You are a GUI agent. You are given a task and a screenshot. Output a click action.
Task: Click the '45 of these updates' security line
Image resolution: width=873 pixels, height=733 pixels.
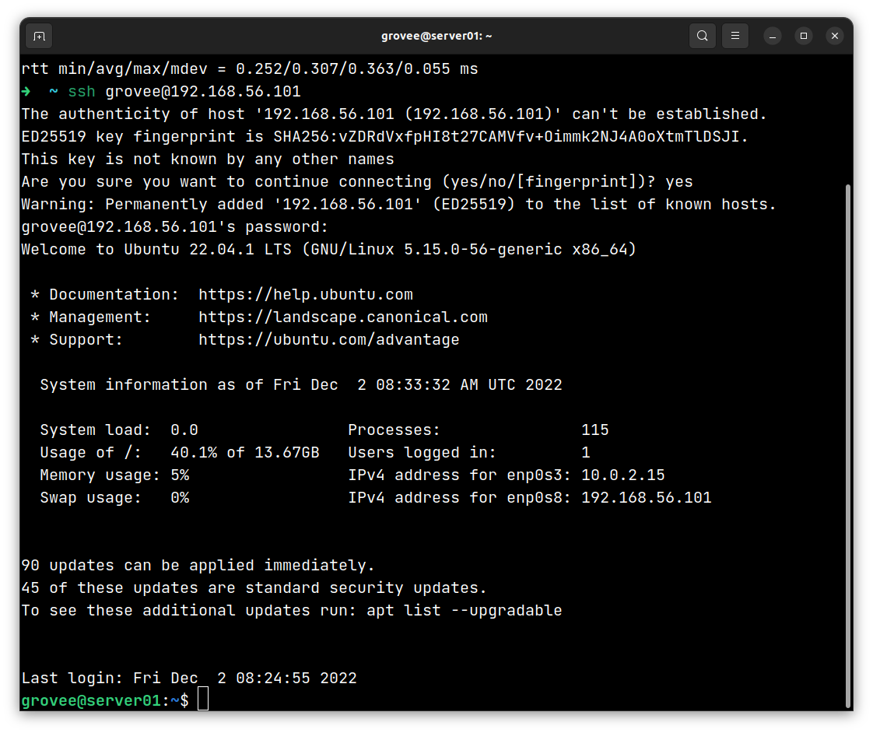(x=254, y=588)
